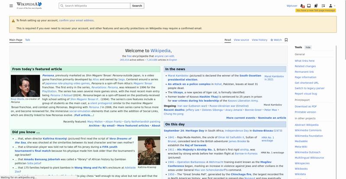Open the saved pages bookmark icon in header
Screen dimensions: 346x179
(316, 6)
